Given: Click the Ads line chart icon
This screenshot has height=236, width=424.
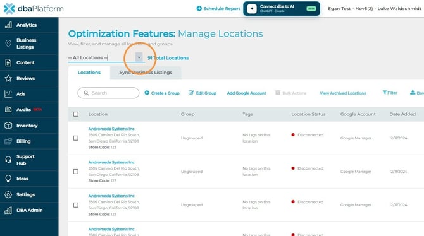Looking at the screenshot, I should point(8,94).
